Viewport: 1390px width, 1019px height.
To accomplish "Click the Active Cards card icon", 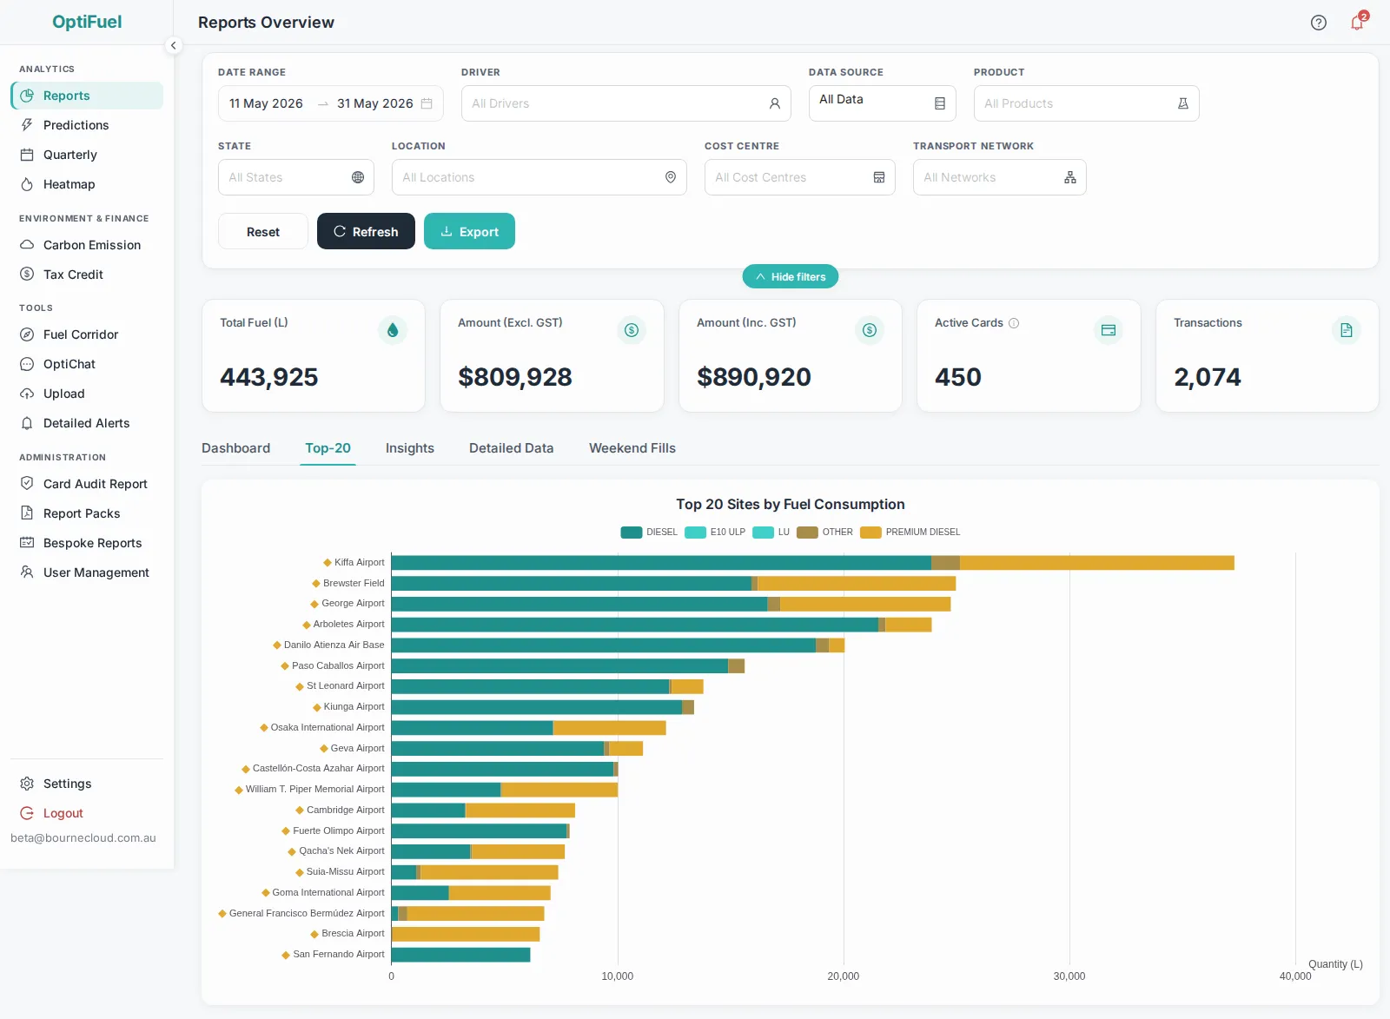I will (x=1109, y=330).
